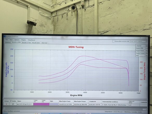Open the Results table tab
152x114 pixels.
36,43
